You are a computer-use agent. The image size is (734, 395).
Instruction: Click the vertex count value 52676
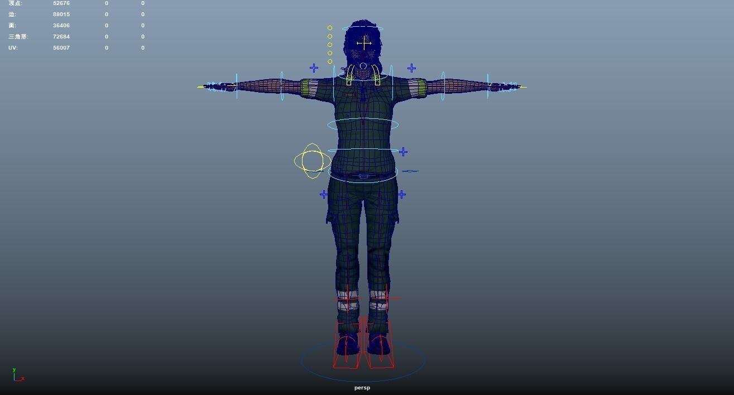tap(61, 3)
